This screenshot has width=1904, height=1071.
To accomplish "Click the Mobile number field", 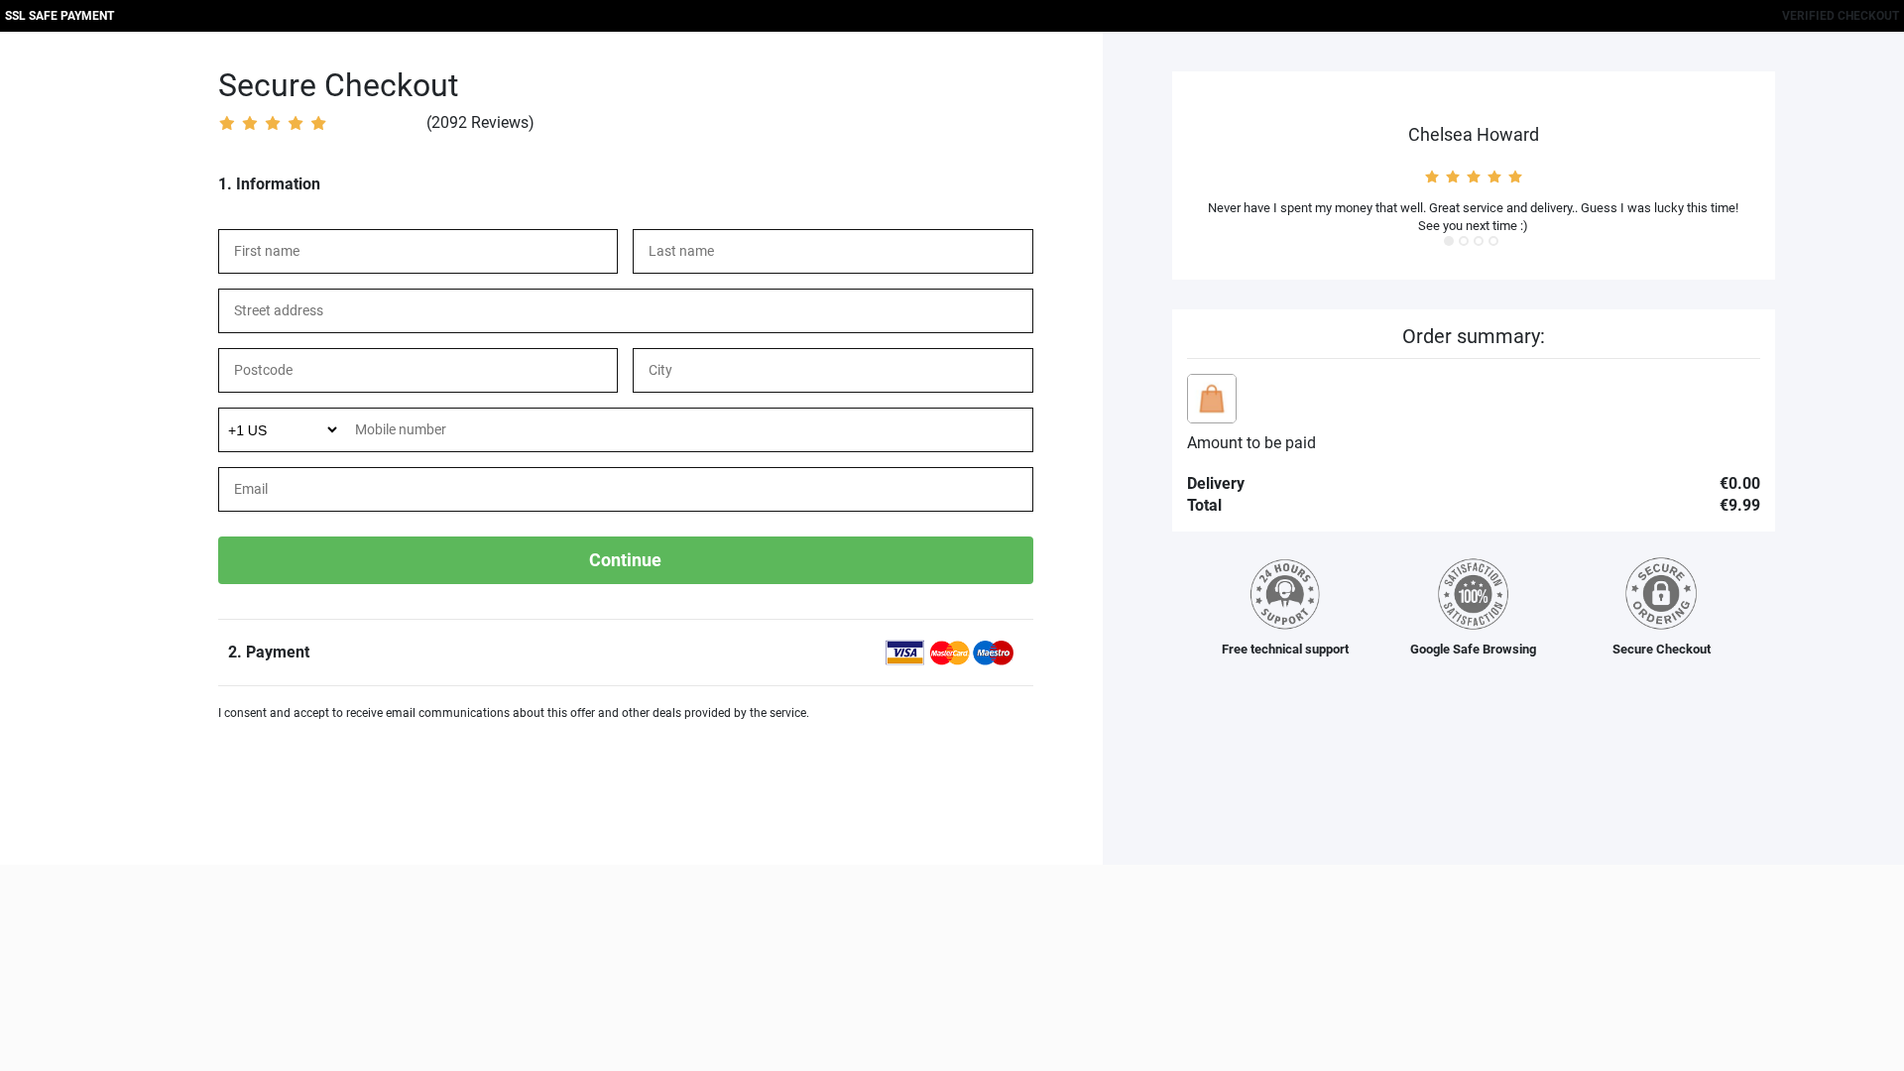I will pyautogui.click(x=688, y=429).
